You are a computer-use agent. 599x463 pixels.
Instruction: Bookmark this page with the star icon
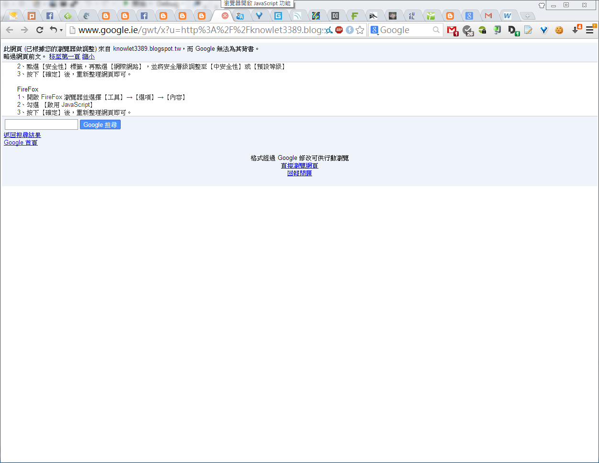point(360,30)
